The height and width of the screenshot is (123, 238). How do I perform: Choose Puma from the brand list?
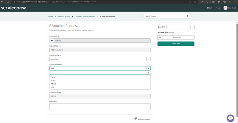tap(100, 81)
